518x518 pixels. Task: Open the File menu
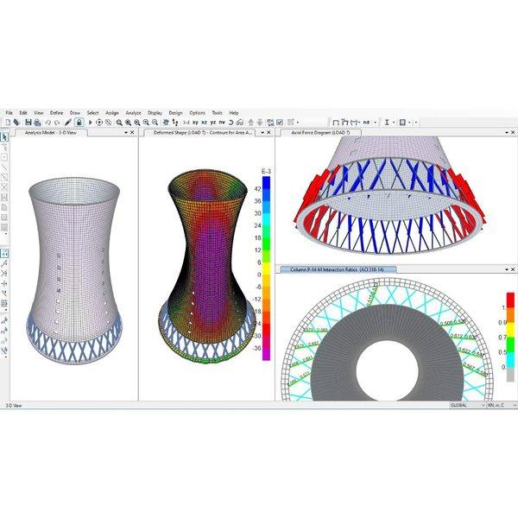[9, 112]
